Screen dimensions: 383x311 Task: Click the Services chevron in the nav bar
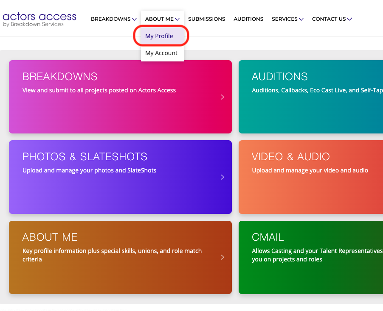301,19
